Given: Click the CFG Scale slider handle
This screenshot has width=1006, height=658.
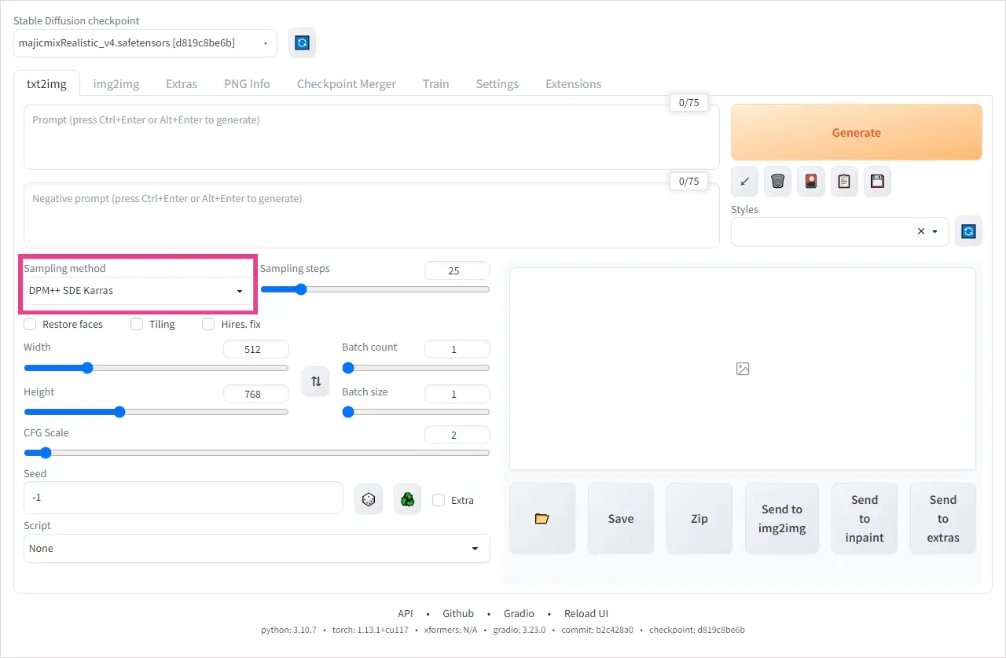Looking at the screenshot, I should 45,453.
